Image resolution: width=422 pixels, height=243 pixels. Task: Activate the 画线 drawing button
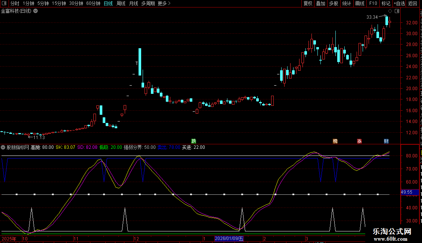[360, 3]
